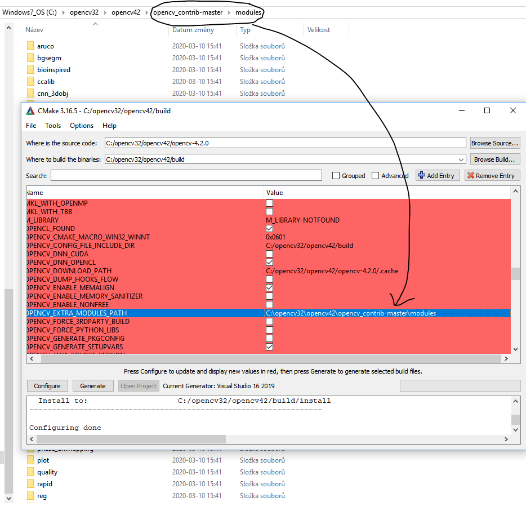The image size is (526, 515).
Task: Click the CMake triangle logo in titlebar
Action: click(30, 110)
